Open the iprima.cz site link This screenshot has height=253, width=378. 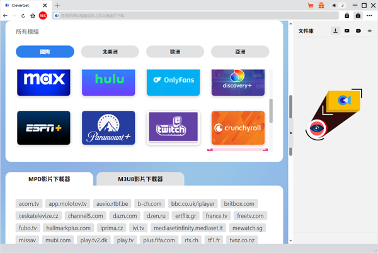point(112,228)
